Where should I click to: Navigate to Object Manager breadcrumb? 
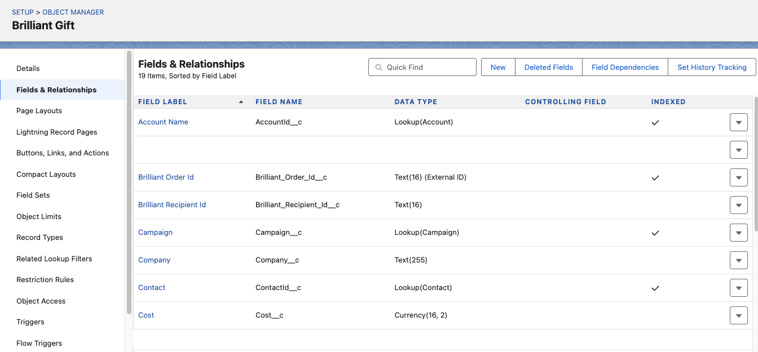click(x=73, y=12)
